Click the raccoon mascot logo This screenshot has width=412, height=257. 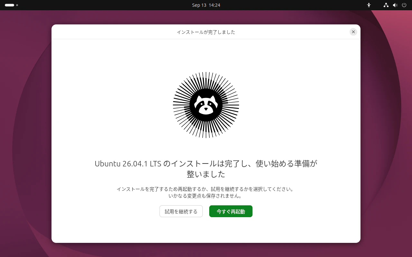pos(206,105)
